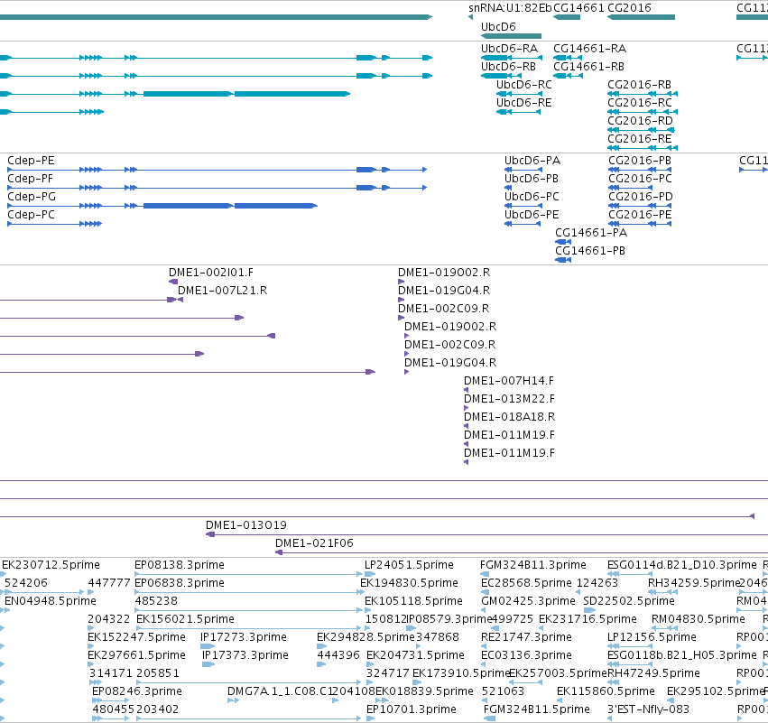Select the EC03136.3prime EST

pos(526,656)
